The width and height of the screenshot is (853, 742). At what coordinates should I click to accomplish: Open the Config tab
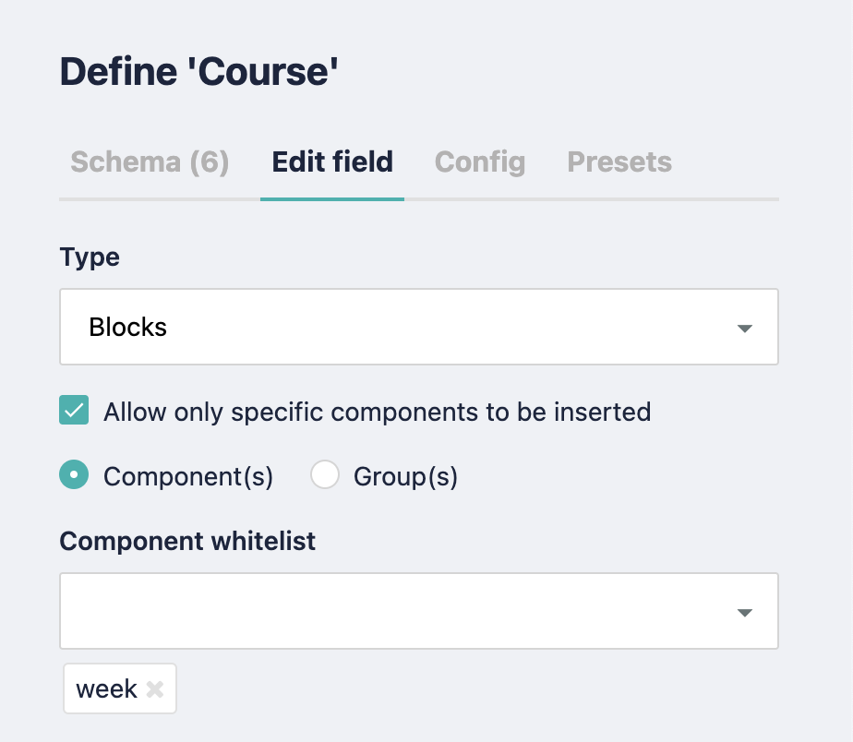point(479,162)
